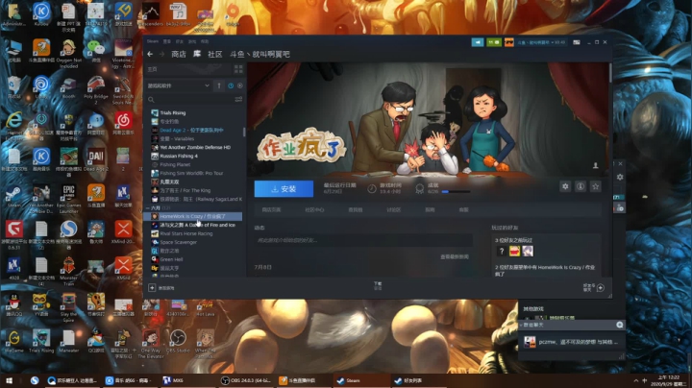Open the 下载 downloads status
The height and width of the screenshot is (388, 692).
tap(378, 285)
